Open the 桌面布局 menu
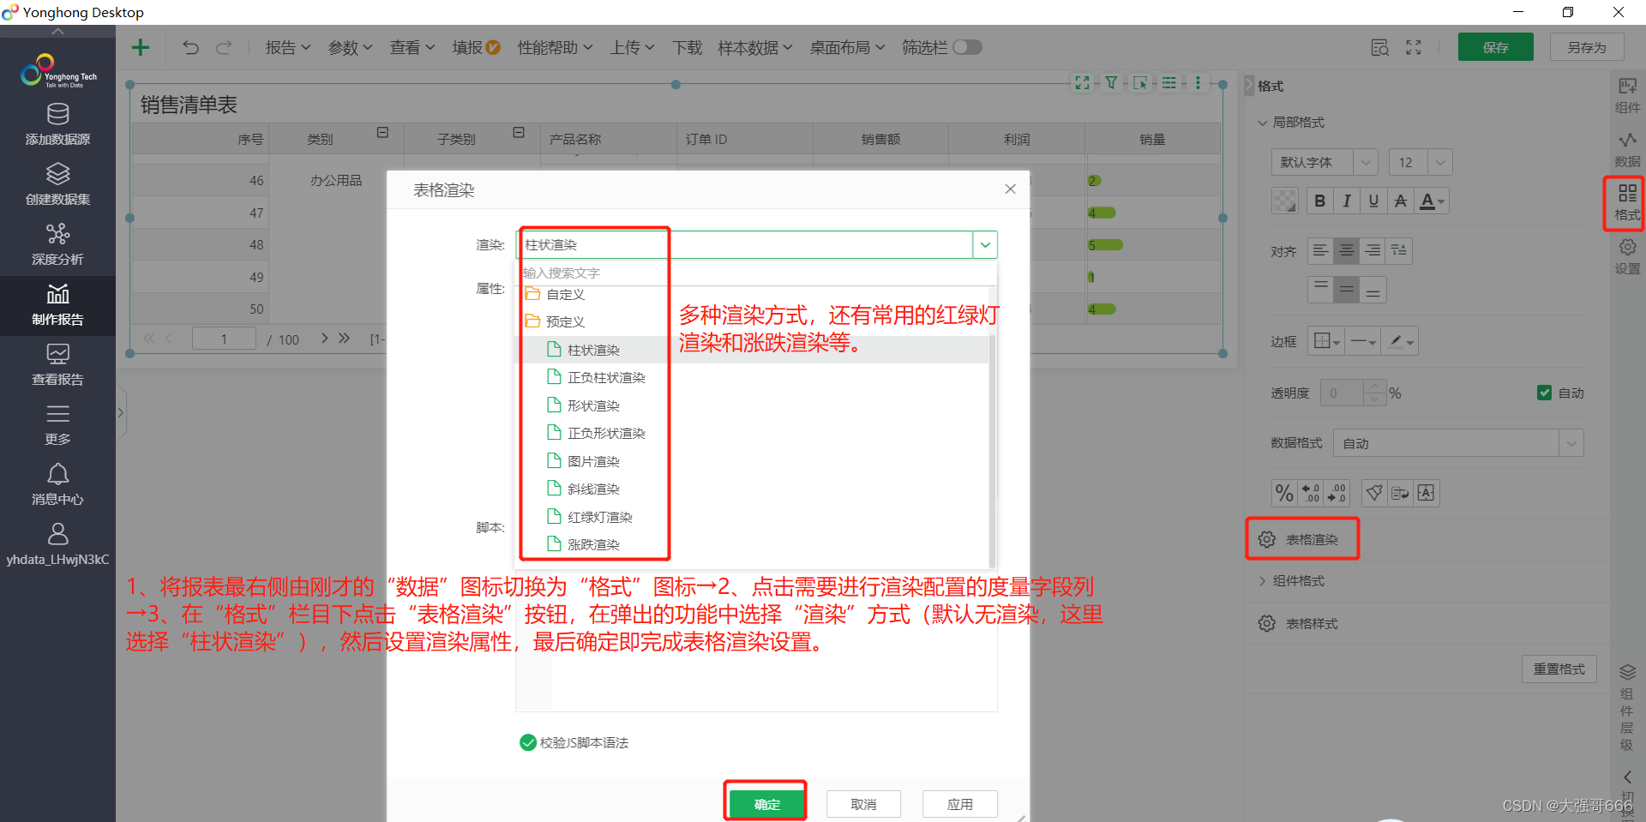Viewport: 1646px width, 822px height. pyautogui.click(x=847, y=47)
